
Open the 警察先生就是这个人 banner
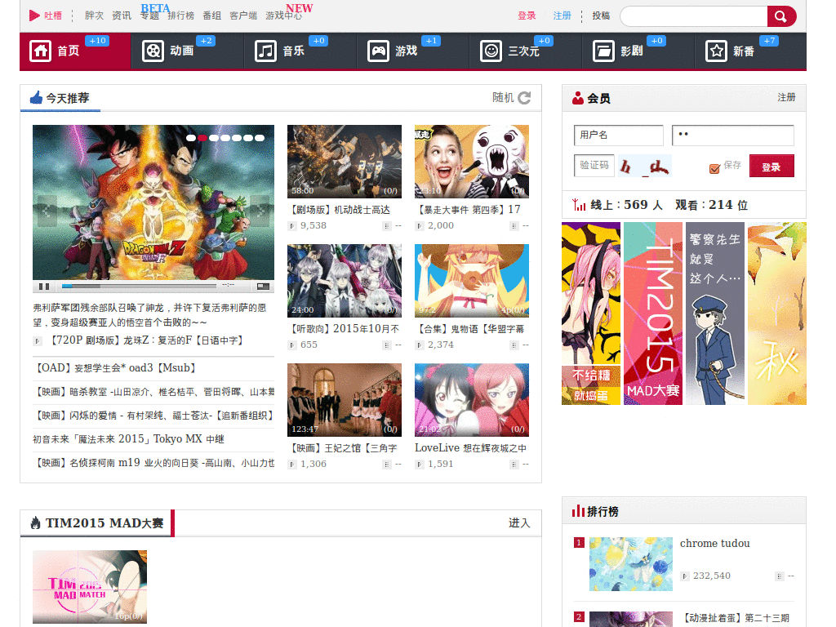[715, 313]
